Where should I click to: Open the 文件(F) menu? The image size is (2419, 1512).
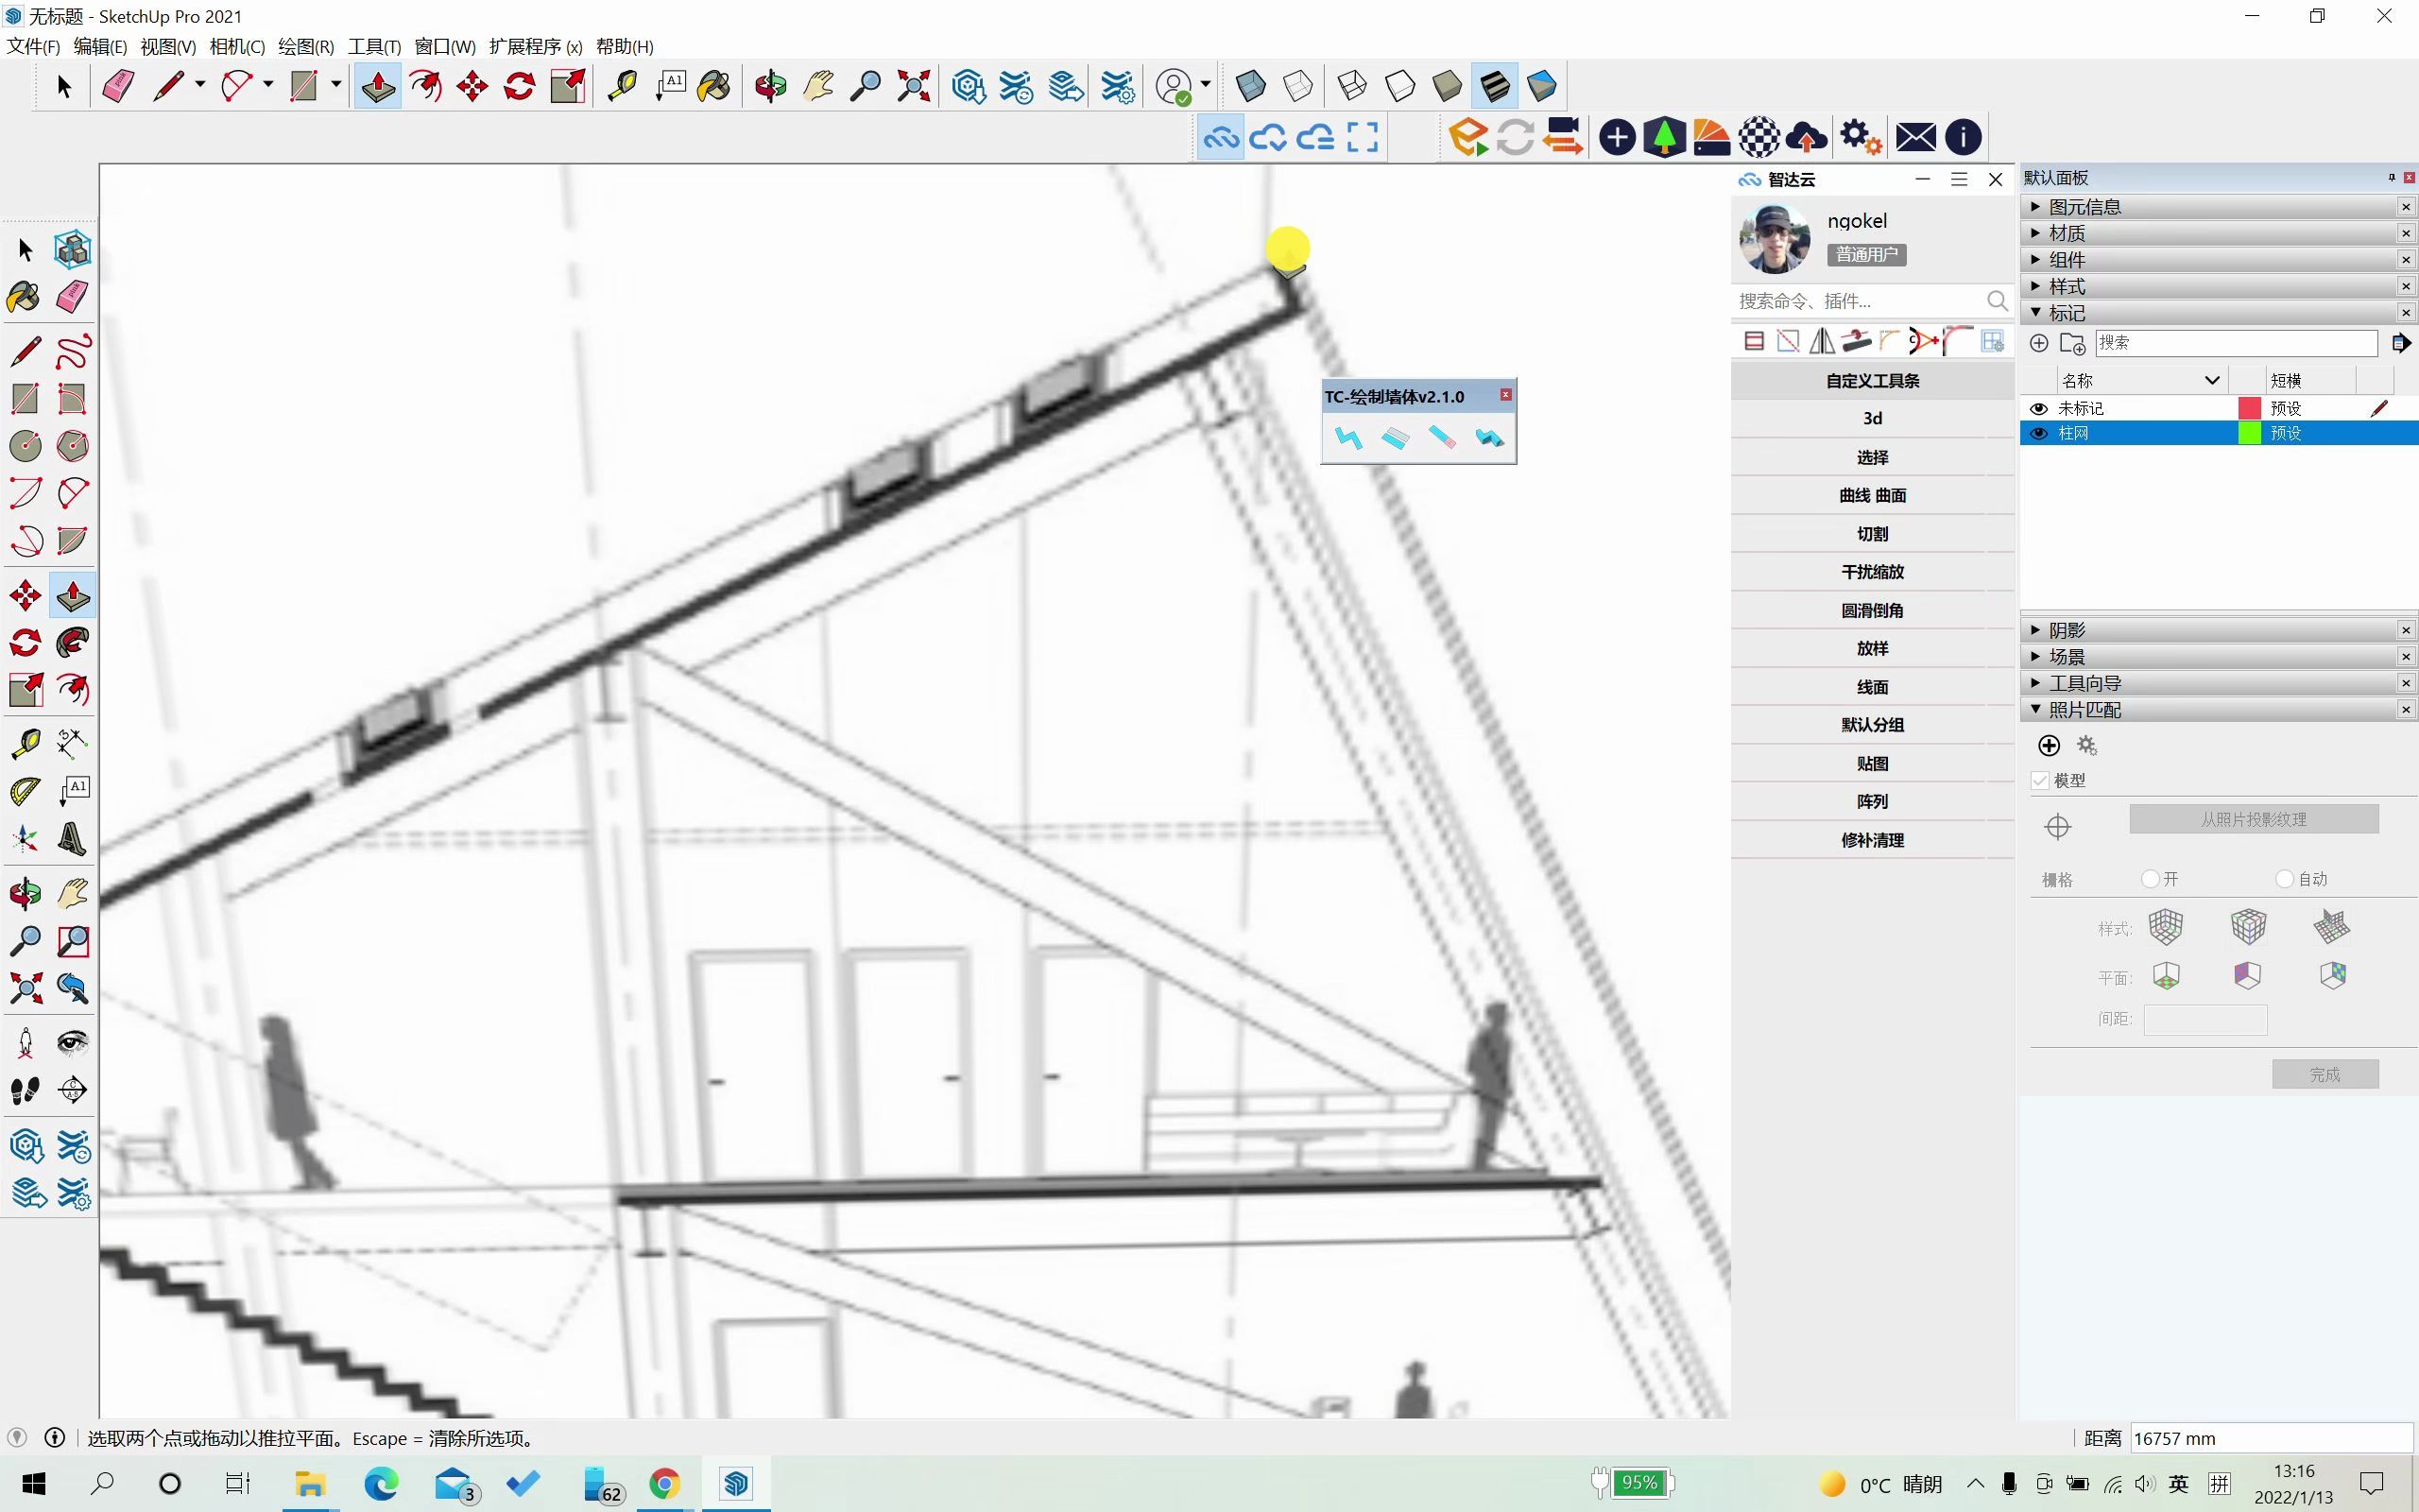(x=33, y=47)
